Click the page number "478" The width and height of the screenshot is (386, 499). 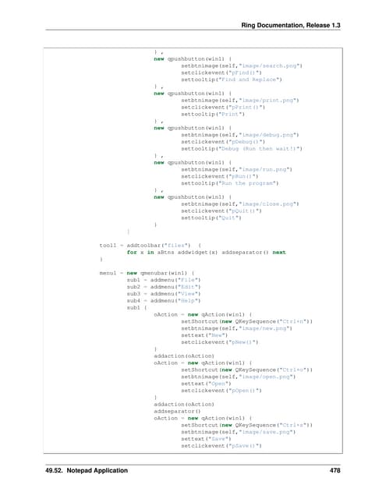335,470
